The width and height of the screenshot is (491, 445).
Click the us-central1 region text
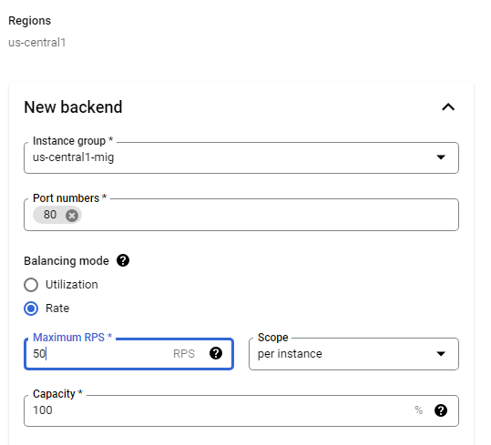pos(37,43)
